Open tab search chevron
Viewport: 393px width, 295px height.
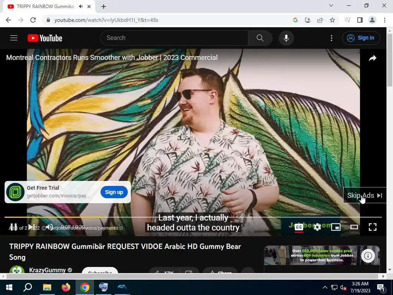click(x=331, y=5)
